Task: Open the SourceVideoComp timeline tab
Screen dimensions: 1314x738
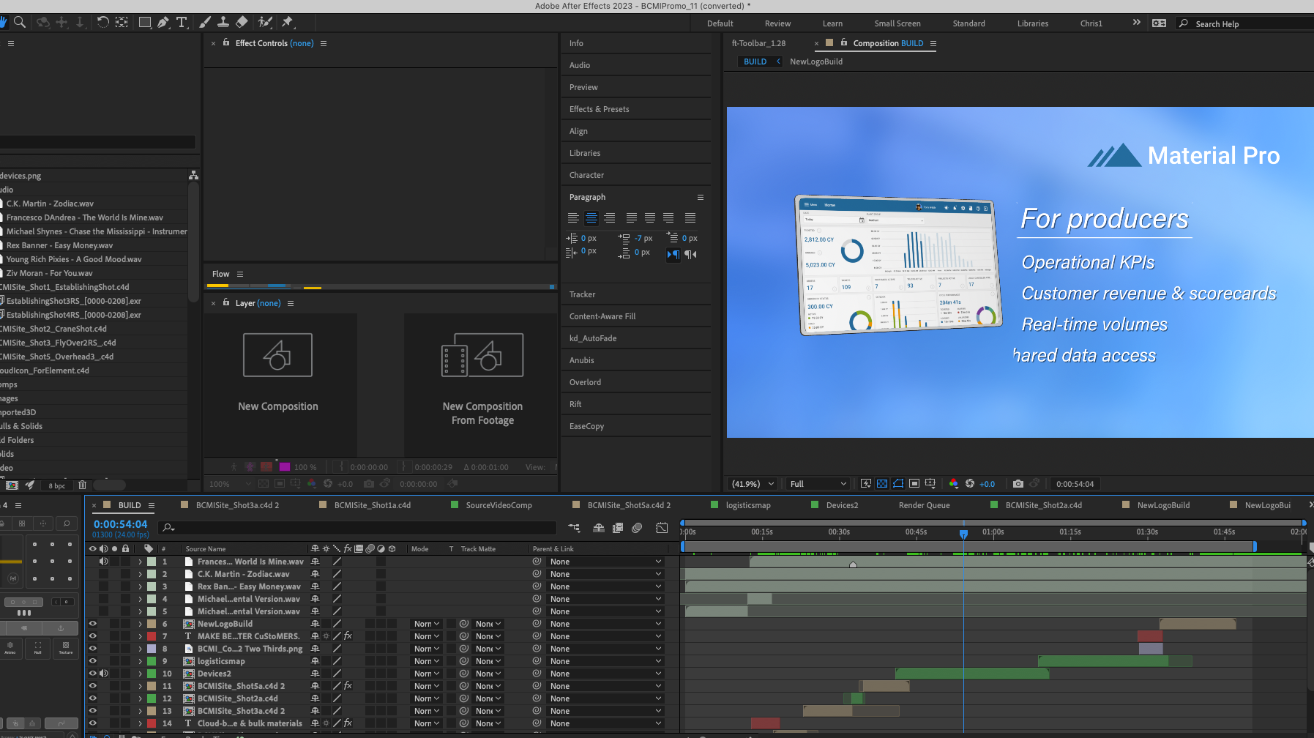Action: coord(499,505)
